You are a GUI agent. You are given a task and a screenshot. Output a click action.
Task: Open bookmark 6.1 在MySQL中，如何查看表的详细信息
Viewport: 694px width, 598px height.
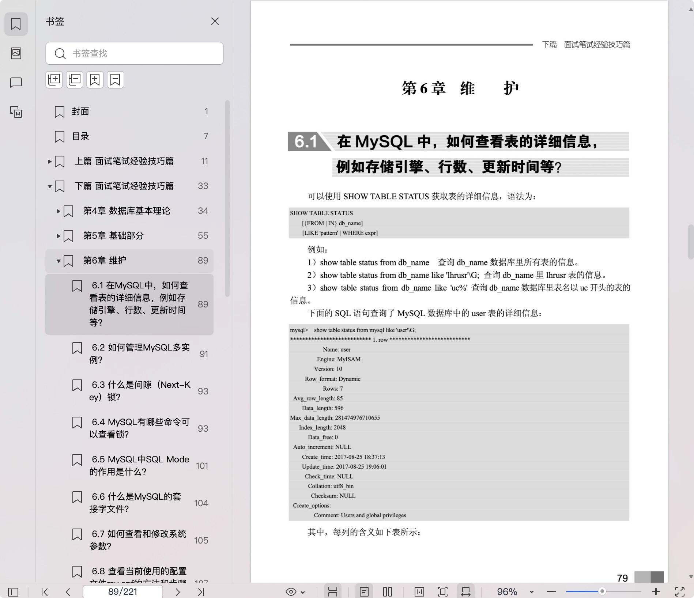(x=129, y=304)
